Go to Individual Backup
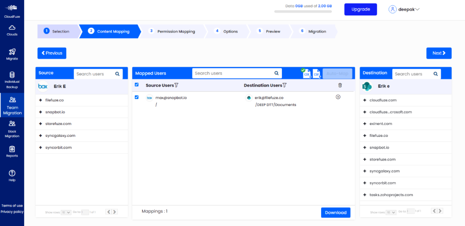The height and width of the screenshot is (226, 465). coord(12,80)
